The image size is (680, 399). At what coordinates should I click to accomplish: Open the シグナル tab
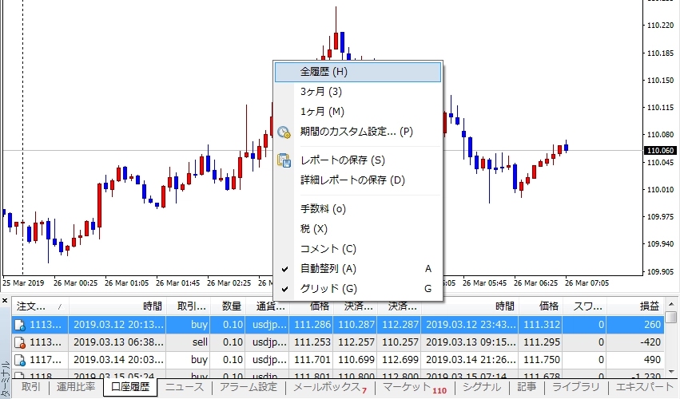pyautogui.click(x=481, y=387)
